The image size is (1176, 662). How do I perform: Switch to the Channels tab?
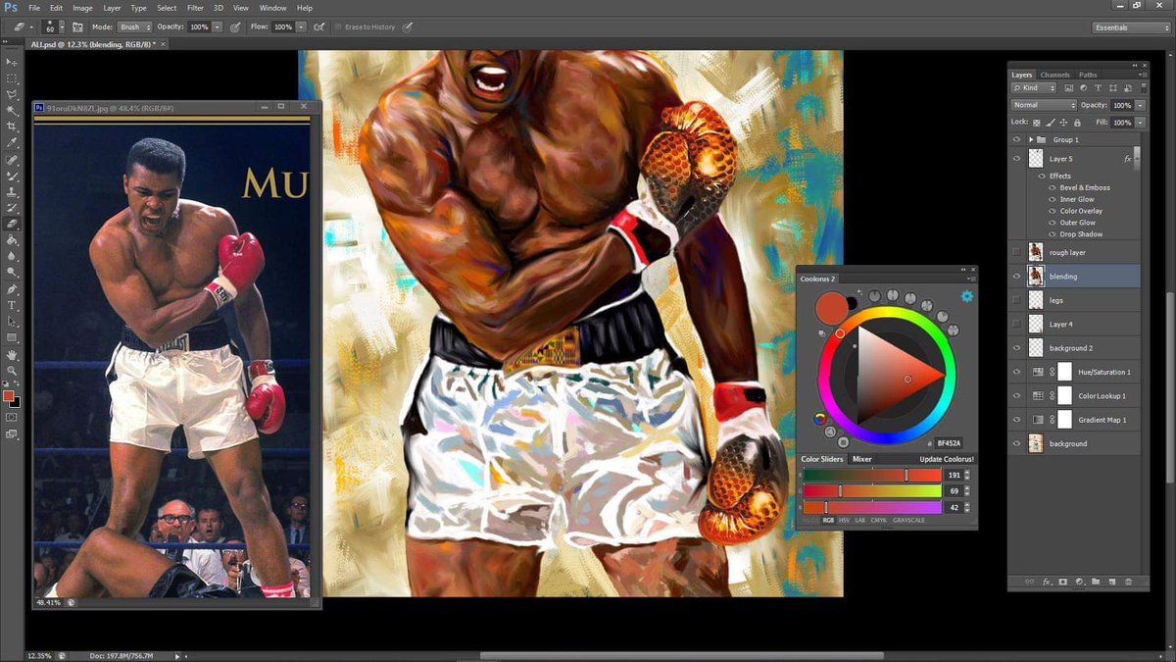pyautogui.click(x=1054, y=75)
